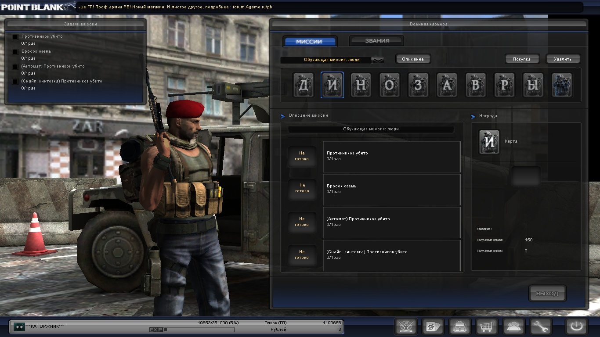Expand the Награда section arrow
Screen dimensions: 600x337
click(x=473, y=117)
